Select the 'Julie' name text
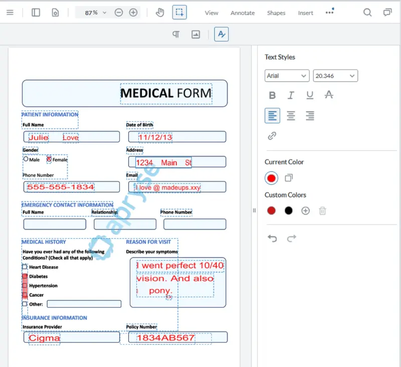This screenshot has height=367, width=401. point(39,137)
